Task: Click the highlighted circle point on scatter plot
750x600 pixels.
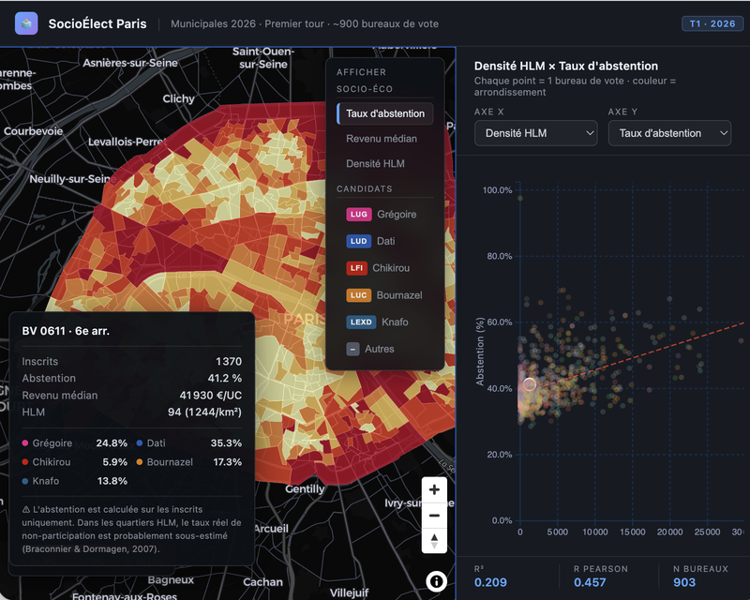Action: [x=530, y=383]
